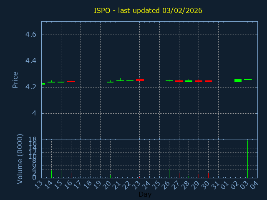Click the Price y-axis title
This screenshot has height=200, width=267.
click(15, 80)
